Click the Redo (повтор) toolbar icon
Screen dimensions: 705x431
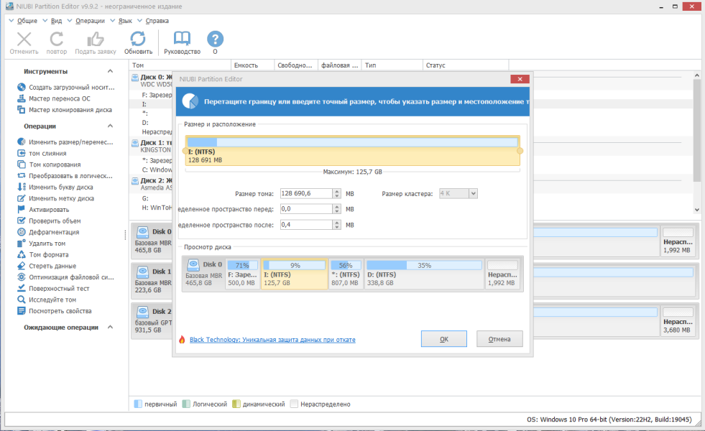pos(57,42)
